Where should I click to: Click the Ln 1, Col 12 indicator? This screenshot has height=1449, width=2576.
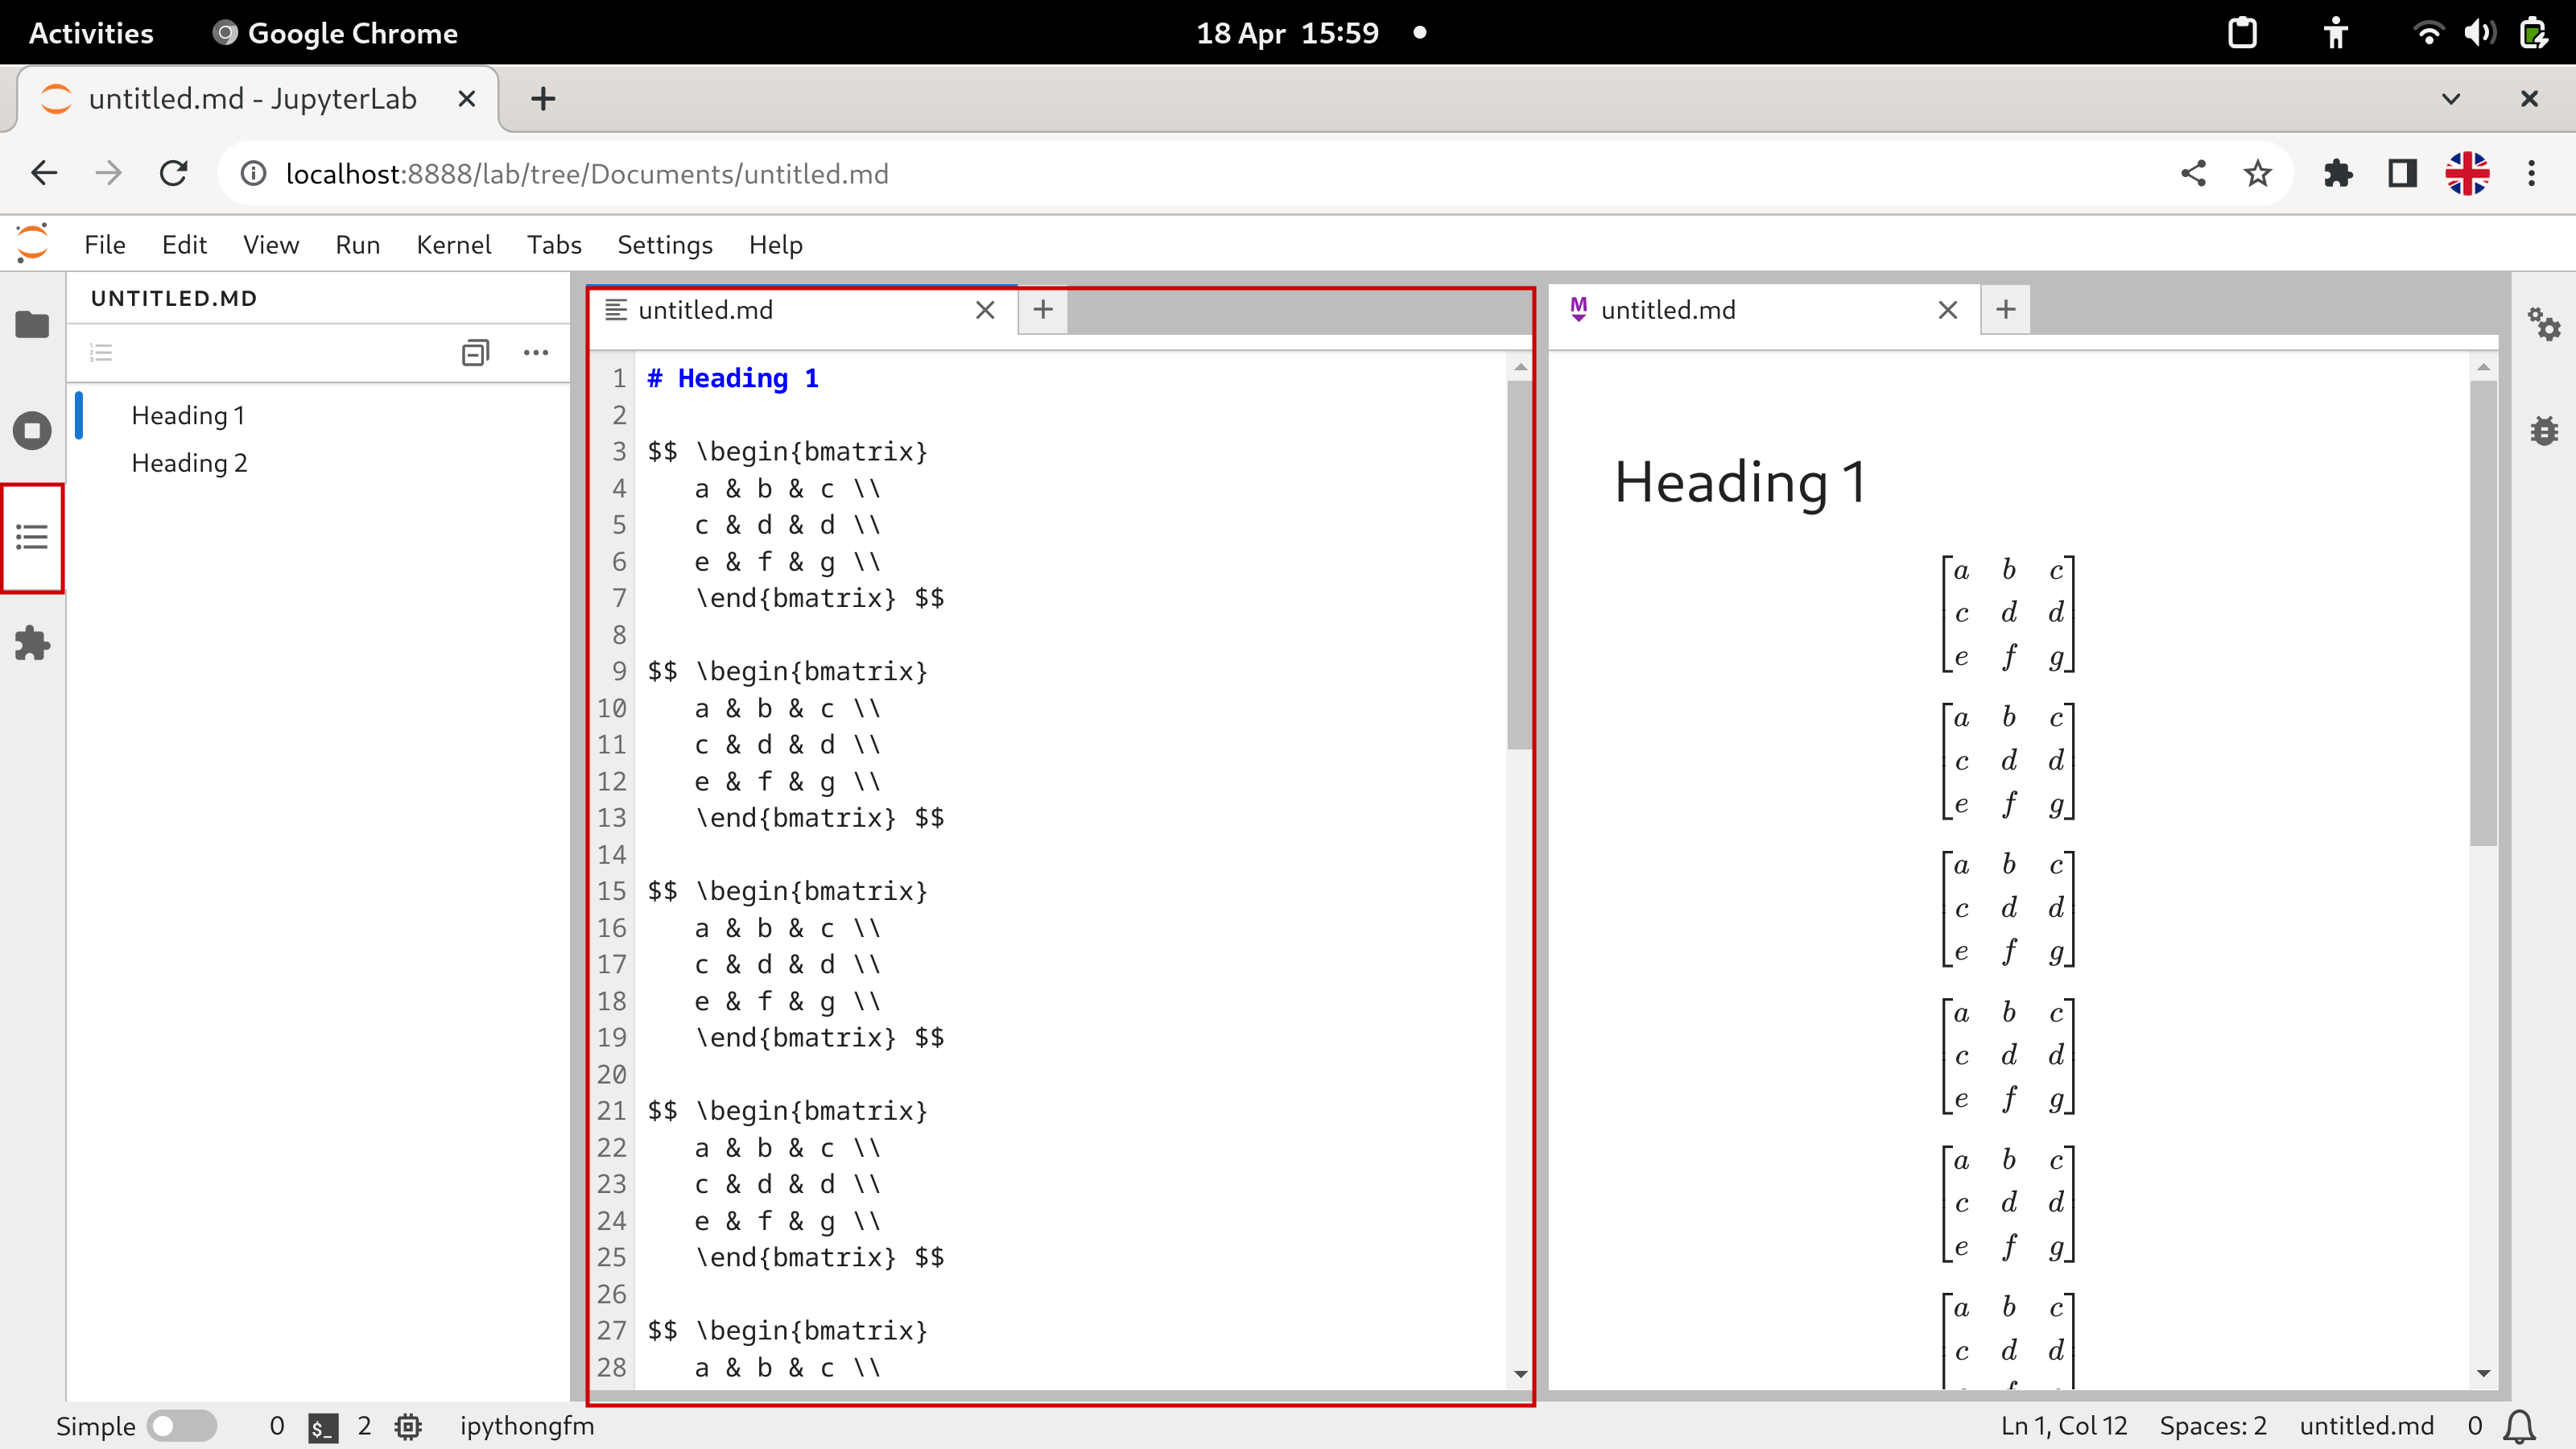point(2063,1426)
